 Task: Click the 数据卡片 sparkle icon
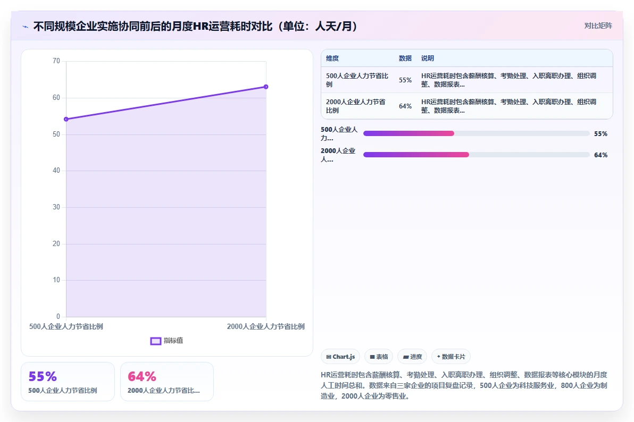[439, 357]
